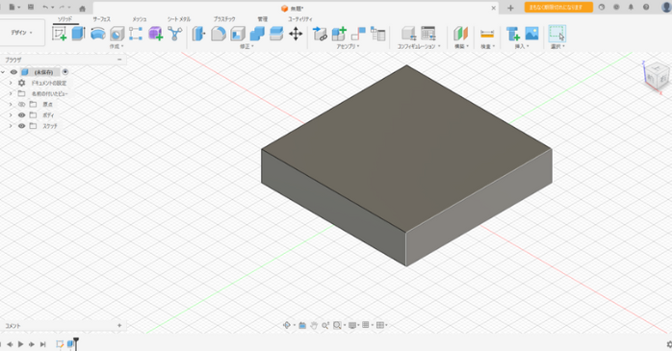Click the Orbit tool in navigation bar

pos(287,325)
